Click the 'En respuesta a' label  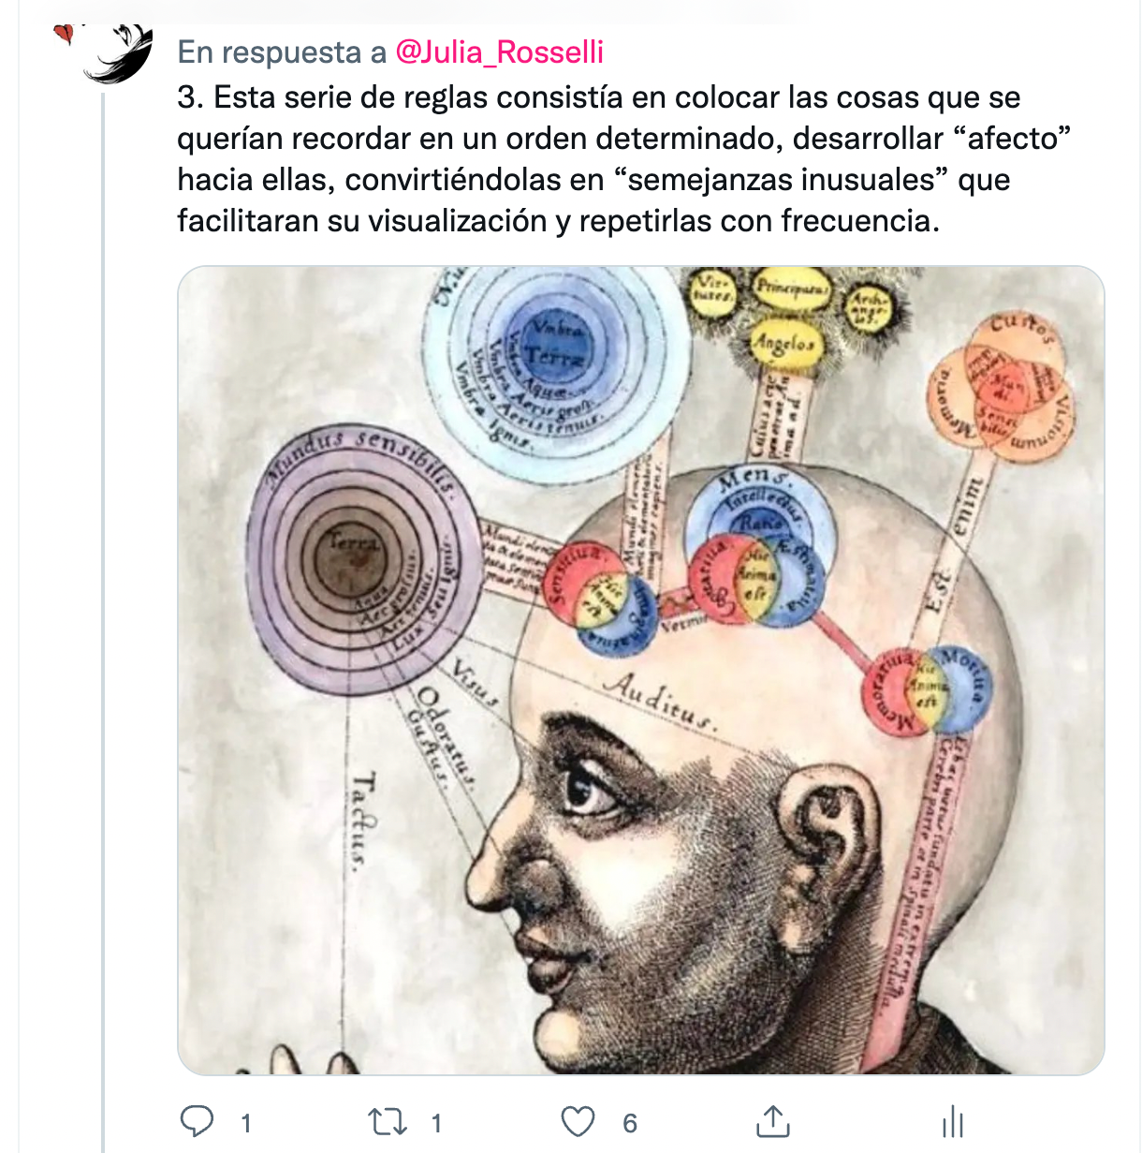[x=282, y=52]
